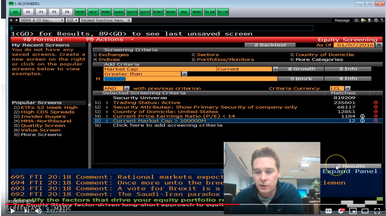Image resolution: width=386 pixels, height=216 pixels.
Task: Click the PG BA page back key
Action: 210,12
